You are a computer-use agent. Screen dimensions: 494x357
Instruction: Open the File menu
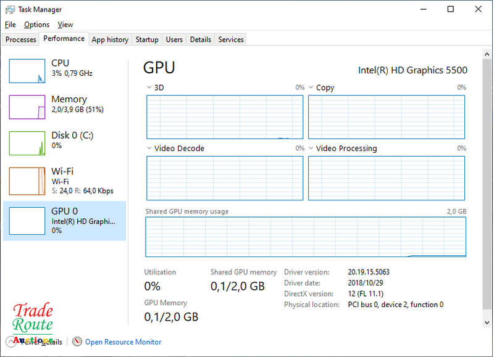(10, 25)
